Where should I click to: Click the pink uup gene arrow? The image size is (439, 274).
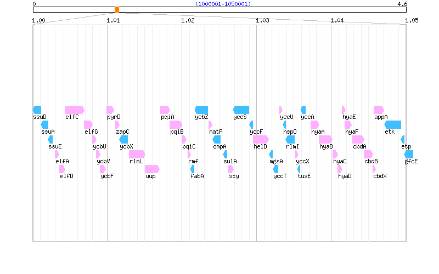click(152, 169)
